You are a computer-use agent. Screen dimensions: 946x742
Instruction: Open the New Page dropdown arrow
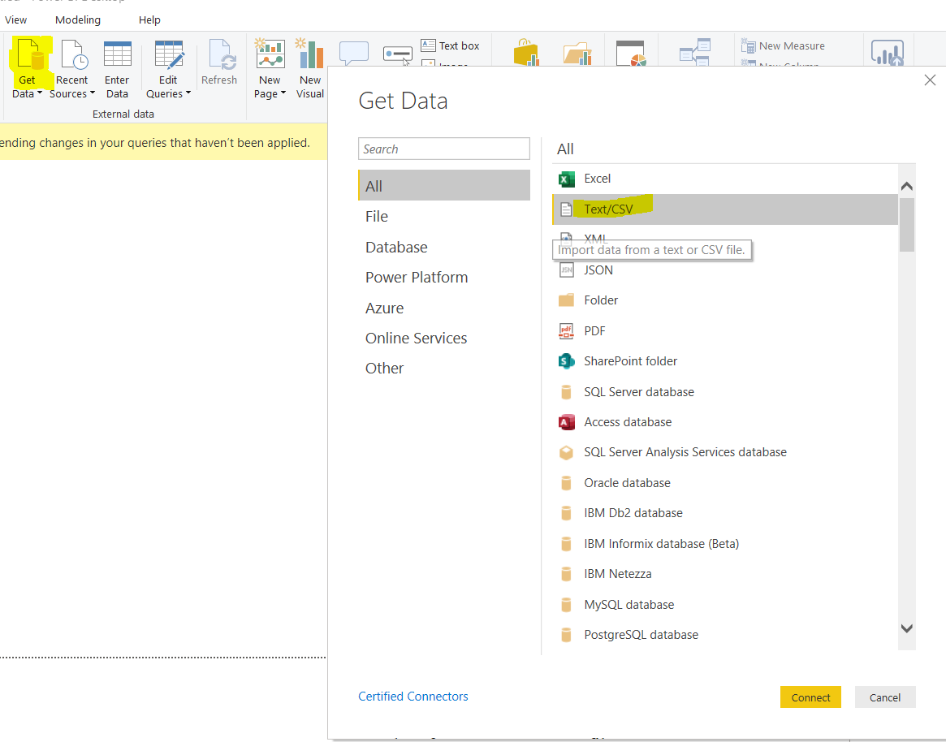pyautogui.click(x=283, y=93)
